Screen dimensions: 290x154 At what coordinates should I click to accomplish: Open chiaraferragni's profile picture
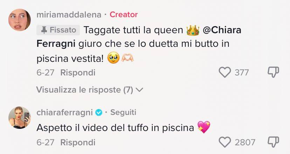[20, 117]
